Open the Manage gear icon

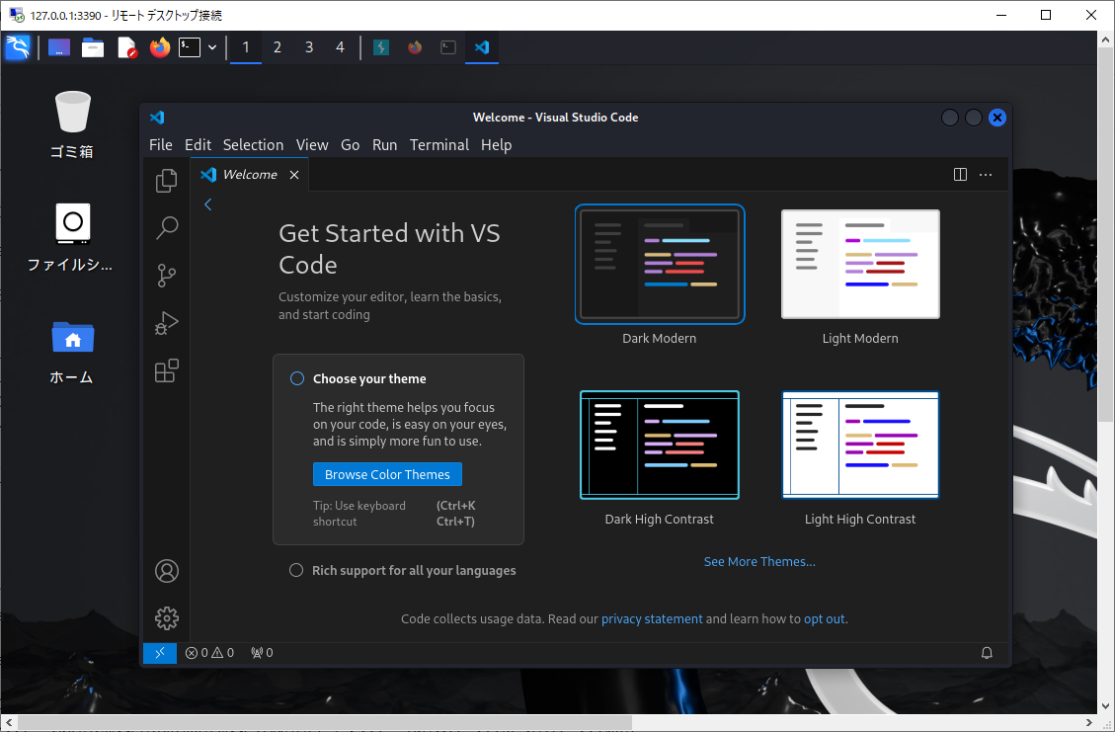click(166, 618)
